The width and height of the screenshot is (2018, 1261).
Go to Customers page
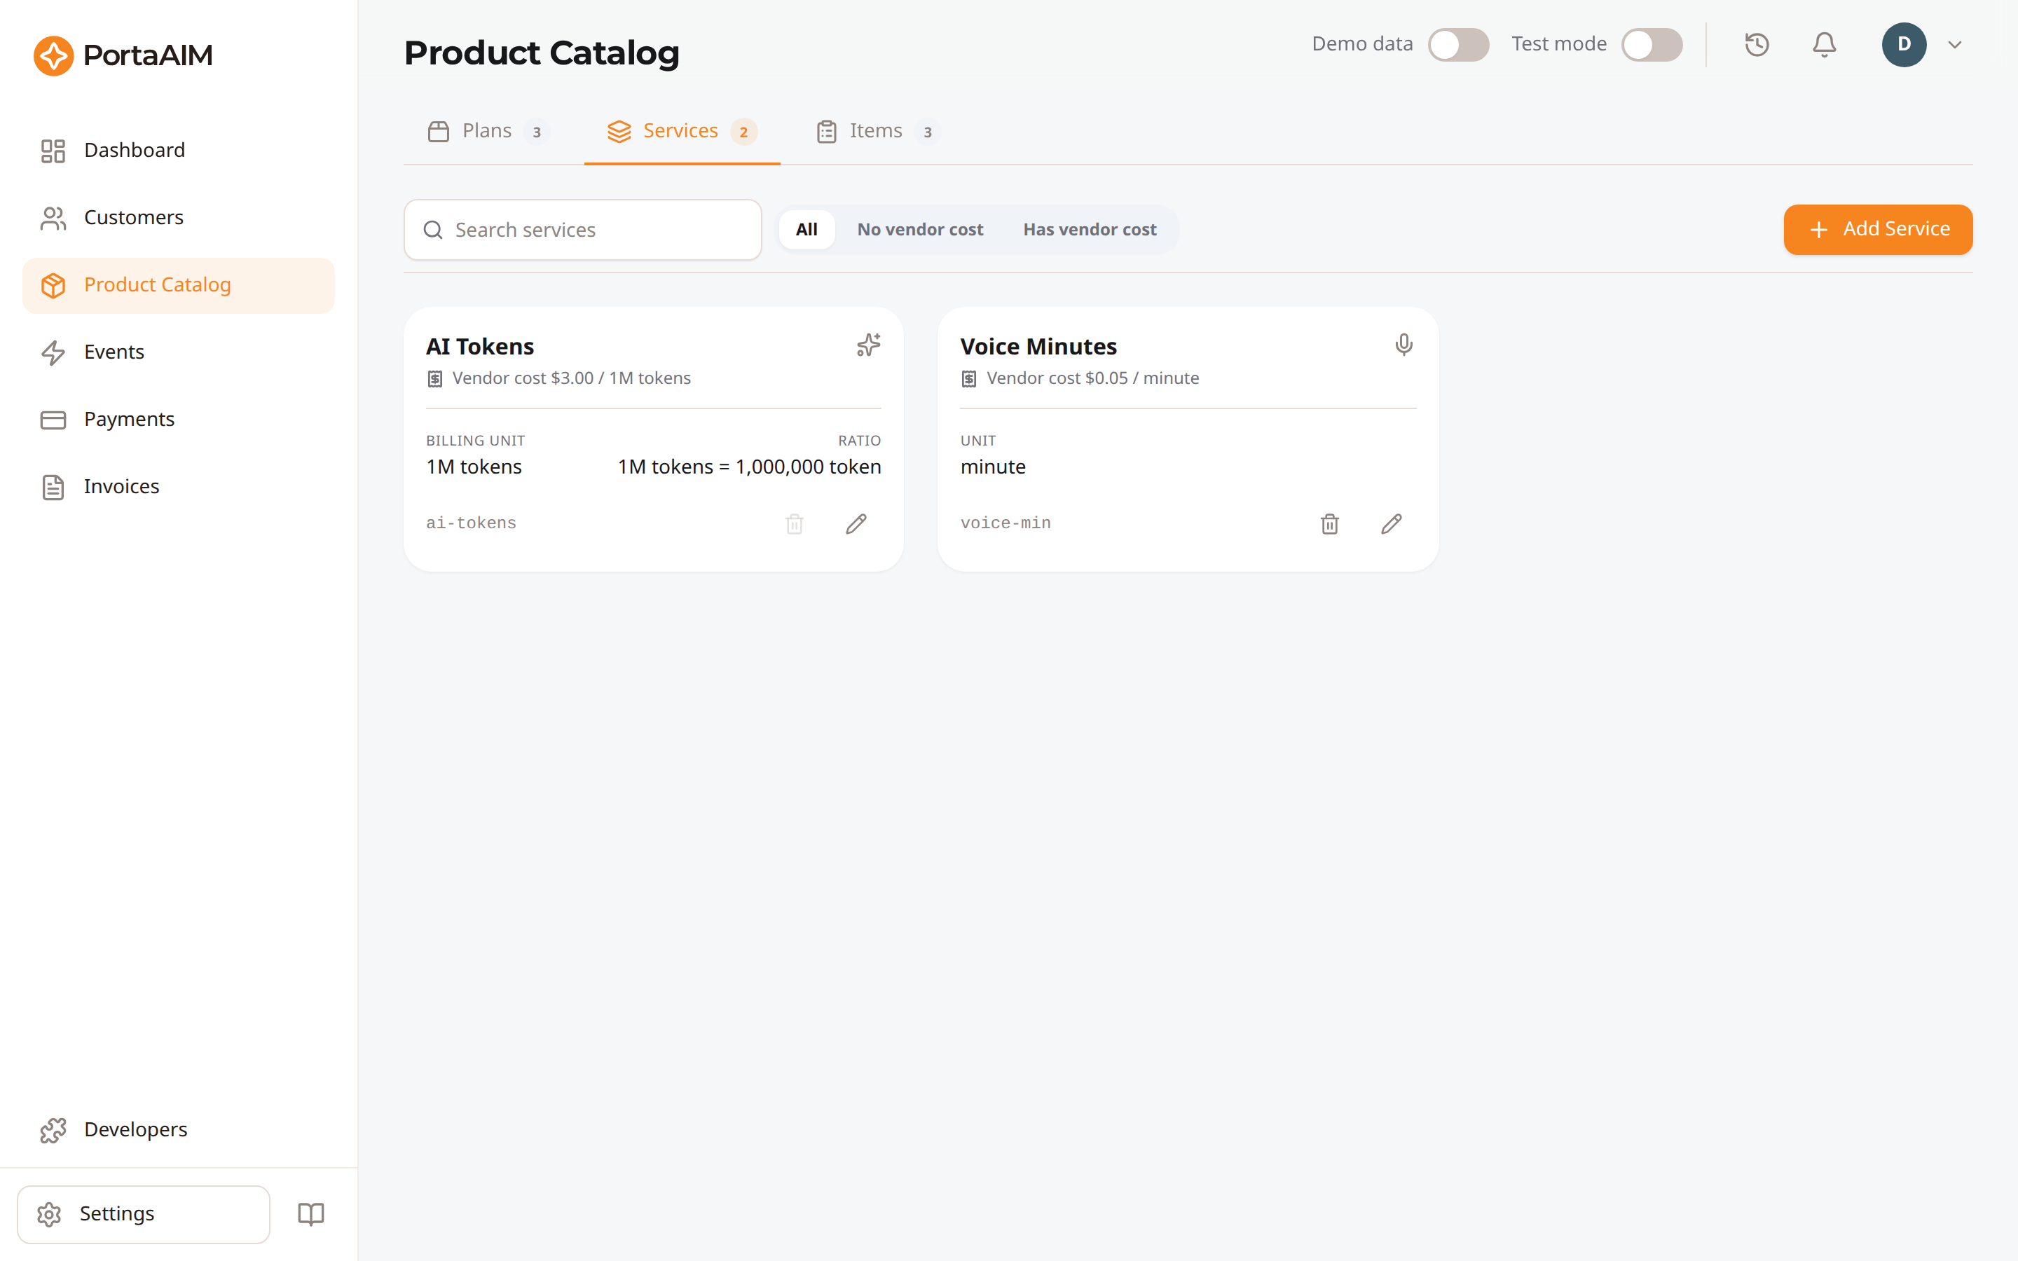tap(179, 218)
